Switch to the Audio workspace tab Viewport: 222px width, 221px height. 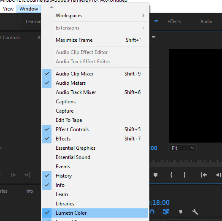206,22
